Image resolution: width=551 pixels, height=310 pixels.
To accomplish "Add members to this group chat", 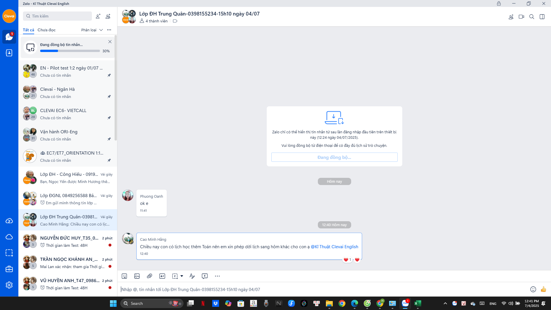I will [x=511, y=17].
